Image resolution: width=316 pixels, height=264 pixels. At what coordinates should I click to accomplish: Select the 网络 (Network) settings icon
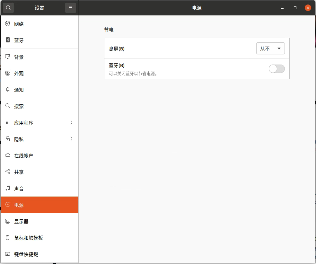[8, 23]
